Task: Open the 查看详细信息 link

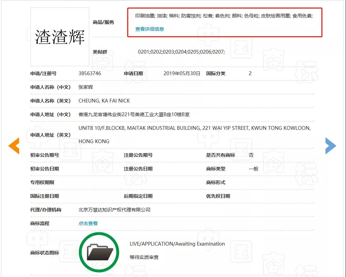Action: tap(150, 29)
